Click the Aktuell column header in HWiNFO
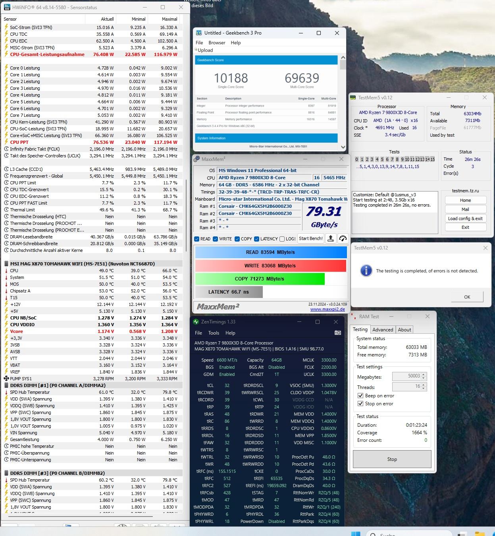Image resolution: width=495 pixels, height=536 pixels. click(107, 19)
